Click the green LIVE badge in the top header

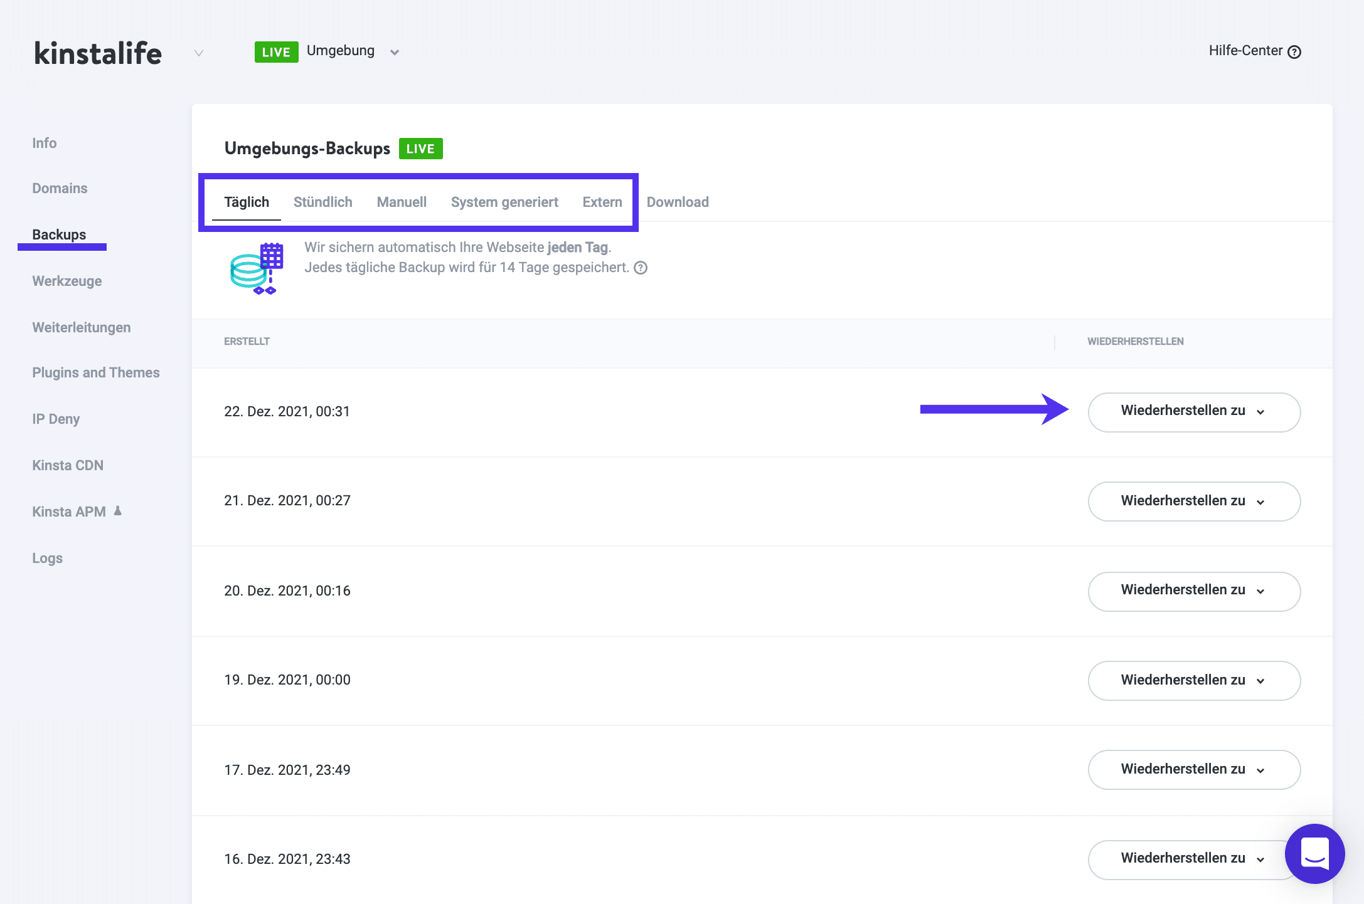(x=276, y=51)
